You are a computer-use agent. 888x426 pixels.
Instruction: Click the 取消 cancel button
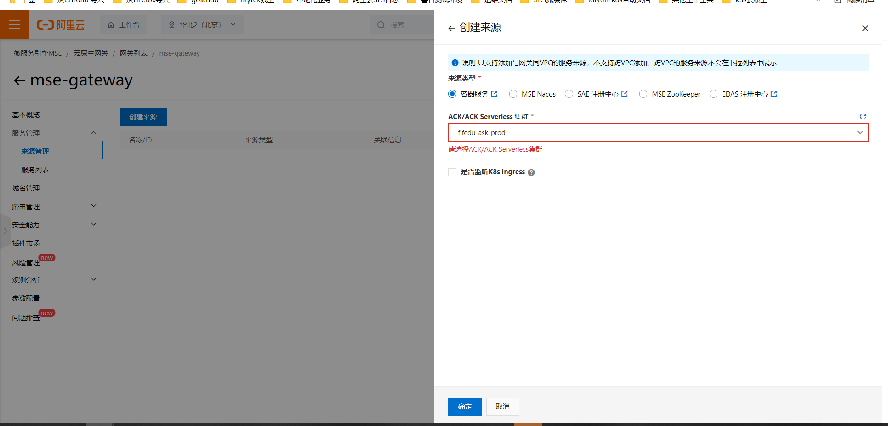pos(503,407)
